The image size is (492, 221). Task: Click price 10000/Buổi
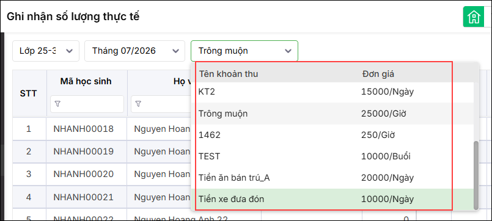point(386,156)
